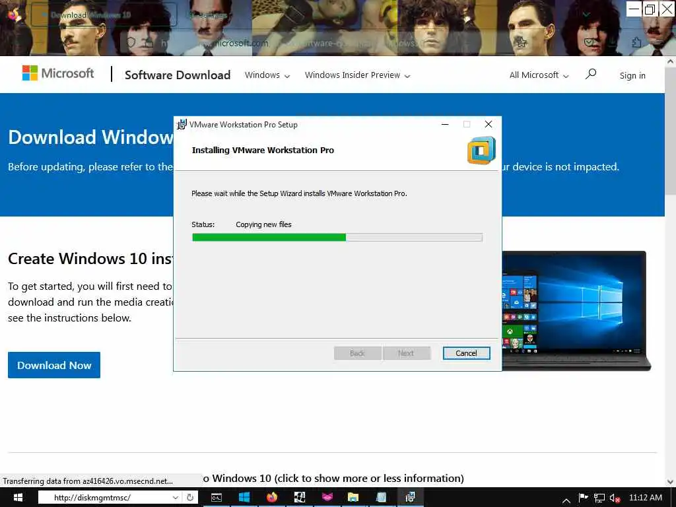Click the greyed-out Back button in setup
This screenshot has height=507, width=676.
pyautogui.click(x=357, y=353)
